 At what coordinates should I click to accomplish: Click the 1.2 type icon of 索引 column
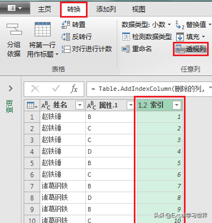point(143,105)
